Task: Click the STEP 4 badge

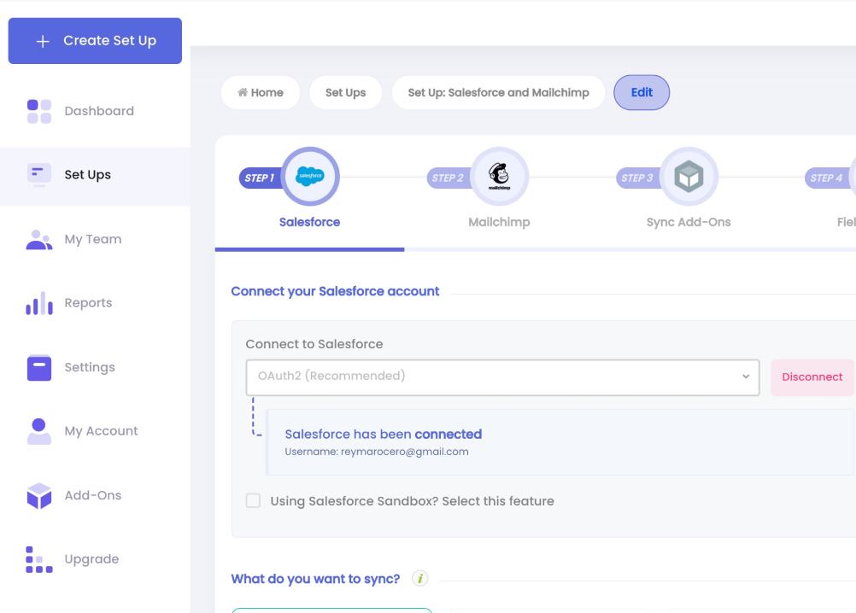Action: 826,178
